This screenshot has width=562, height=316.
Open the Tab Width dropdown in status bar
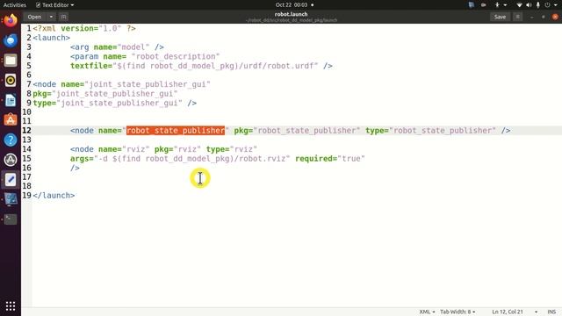[458, 312]
